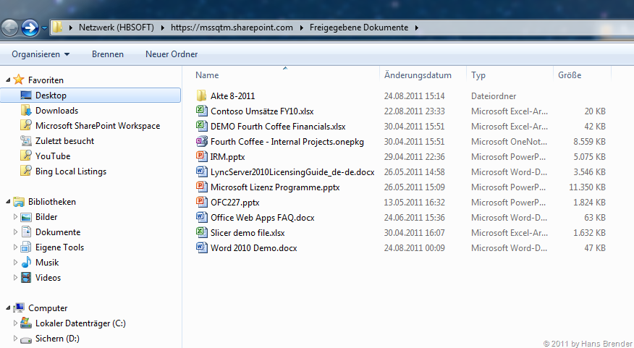Sort files by Änderungsdatum column header
The image size is (634, 348).
pos(418,75)
